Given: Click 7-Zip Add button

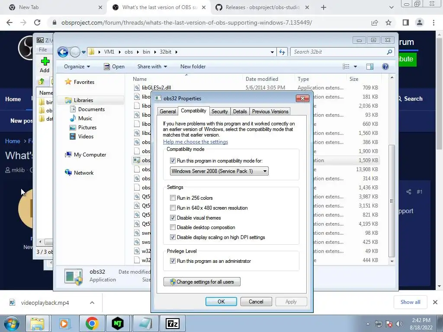Looking at the screenshot, I should pos(45,65).
